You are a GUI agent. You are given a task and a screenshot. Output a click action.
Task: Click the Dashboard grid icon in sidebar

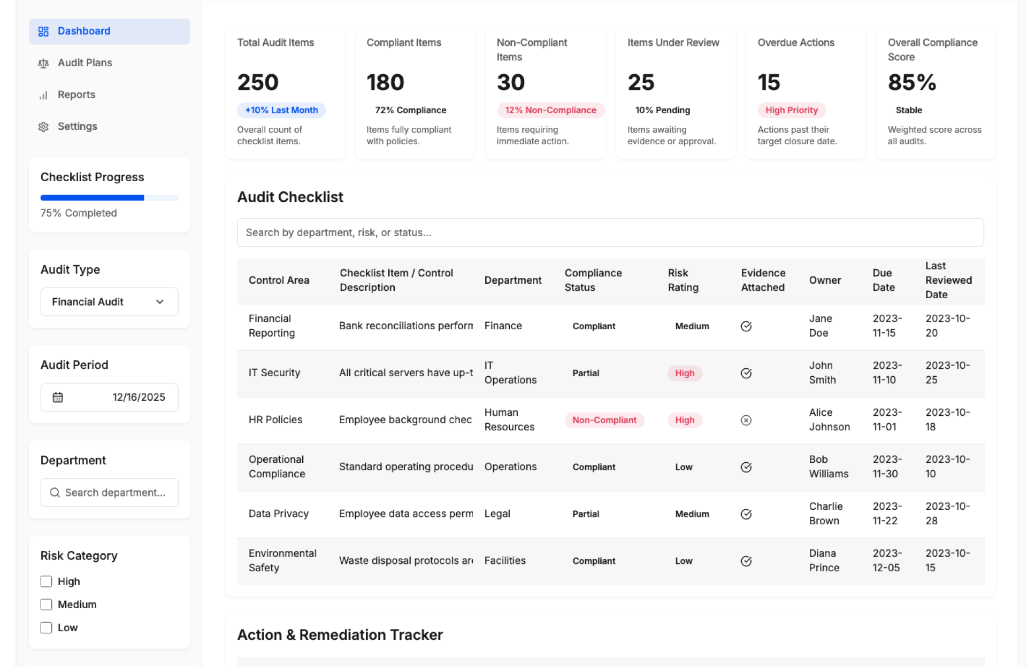[43, 32]
